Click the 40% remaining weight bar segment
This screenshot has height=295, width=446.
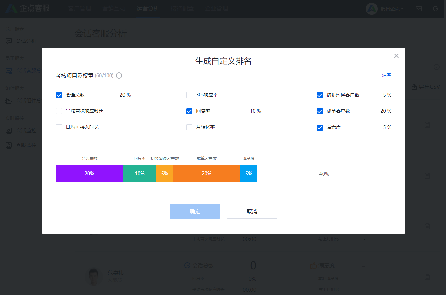(x=324, y=174)
